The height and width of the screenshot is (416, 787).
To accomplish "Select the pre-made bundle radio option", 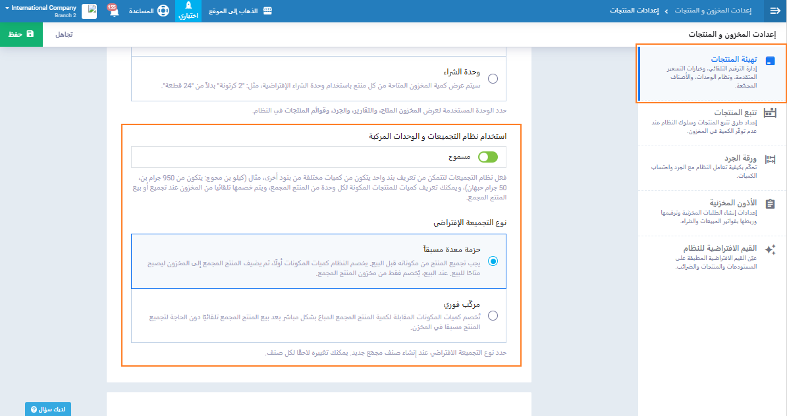I will pyautogui.click(x=493, y=261).
